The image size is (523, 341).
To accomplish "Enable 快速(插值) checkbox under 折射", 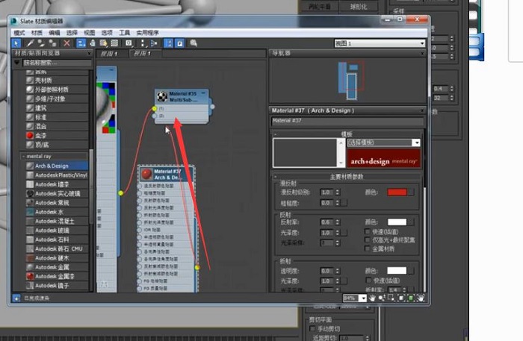I will click(x=368, y=281).
